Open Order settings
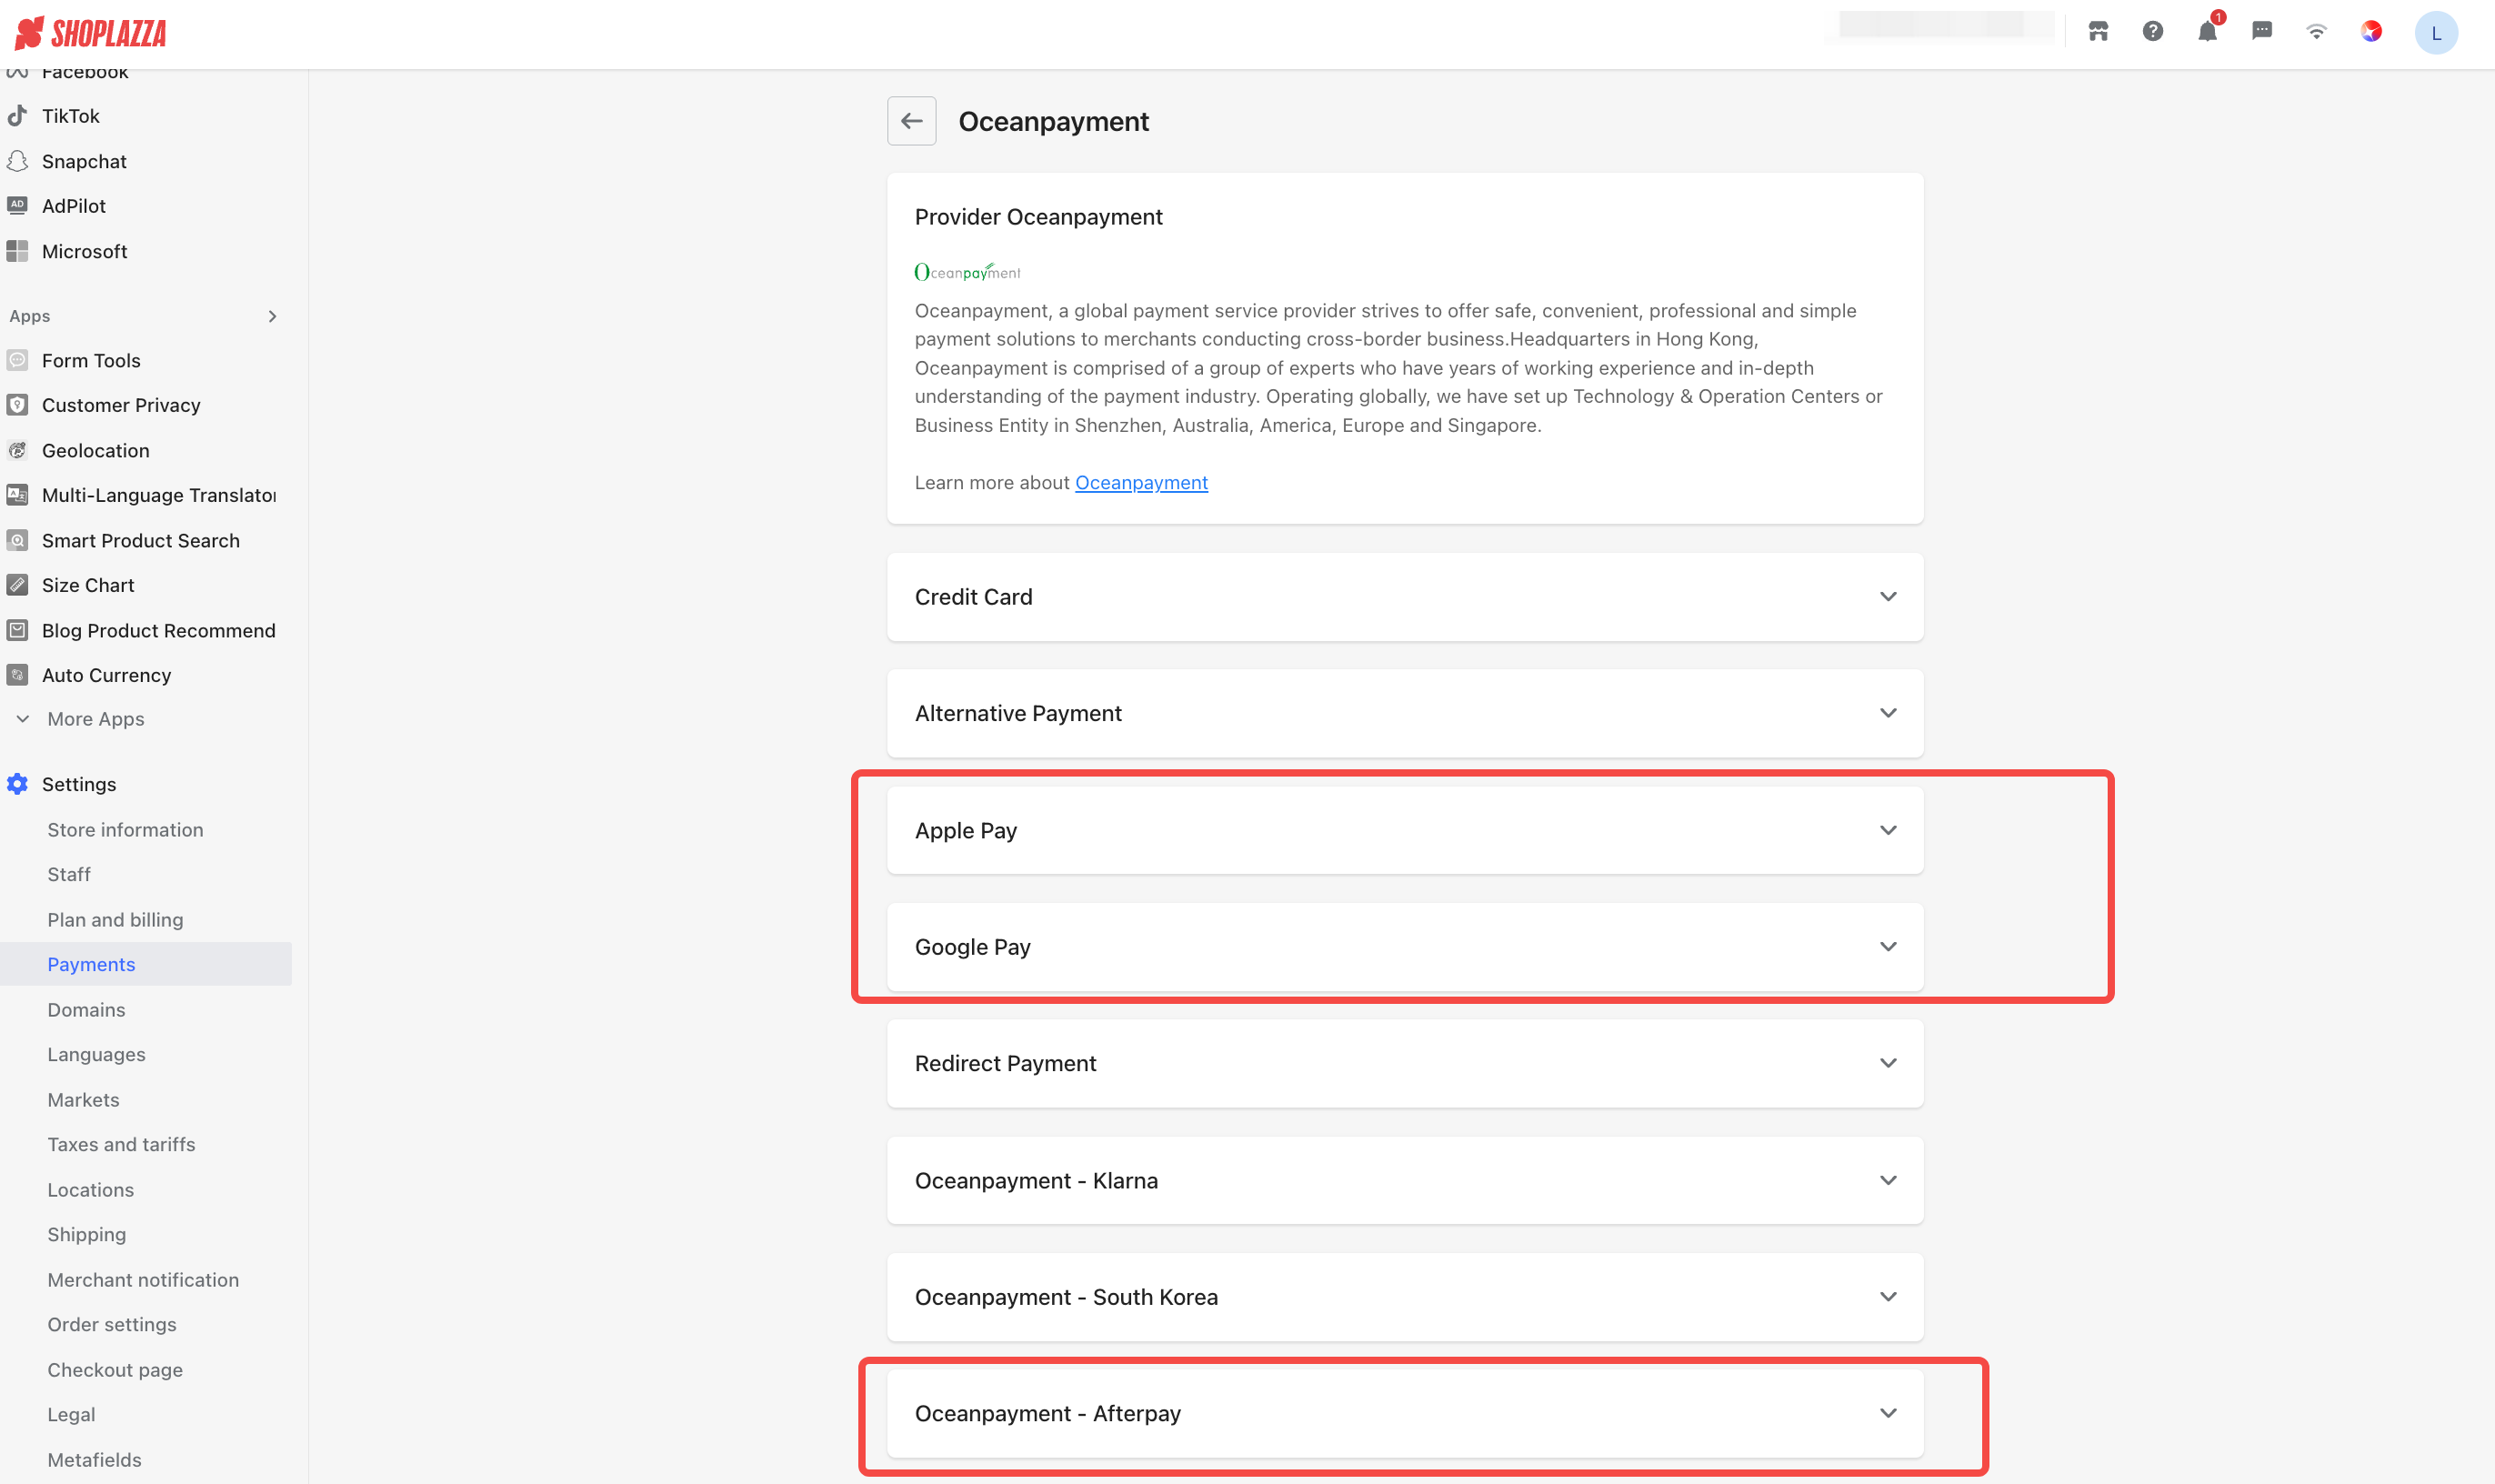This screenshot has width=2495, height=1484. click(x=112, y=1324)
